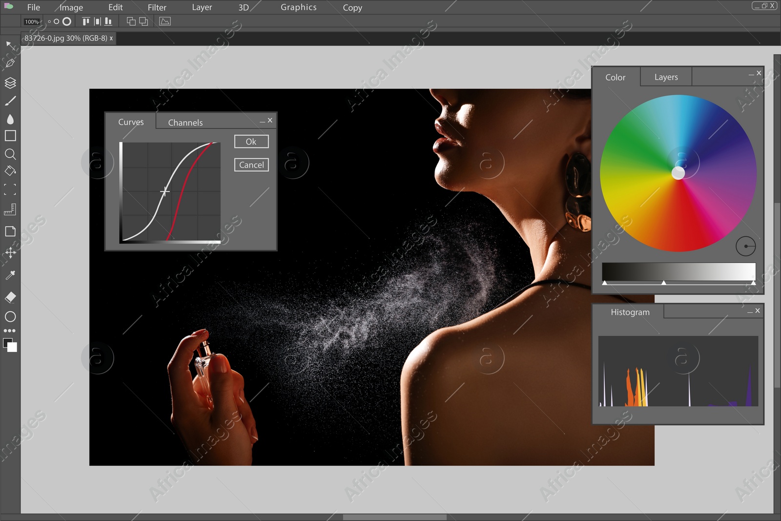Image resolution: width=781 pixels, height=521 pixels.
Task: Click the black point slider triangle
Action: (x=605, y=283)
